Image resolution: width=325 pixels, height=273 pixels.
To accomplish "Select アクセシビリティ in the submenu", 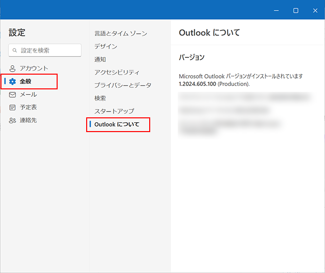I will pyautogui.click(x=117, y=72).
